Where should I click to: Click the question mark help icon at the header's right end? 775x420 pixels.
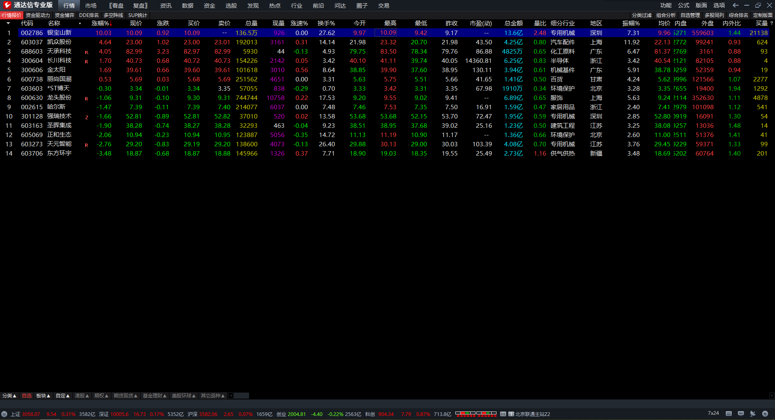click(771, 23)
